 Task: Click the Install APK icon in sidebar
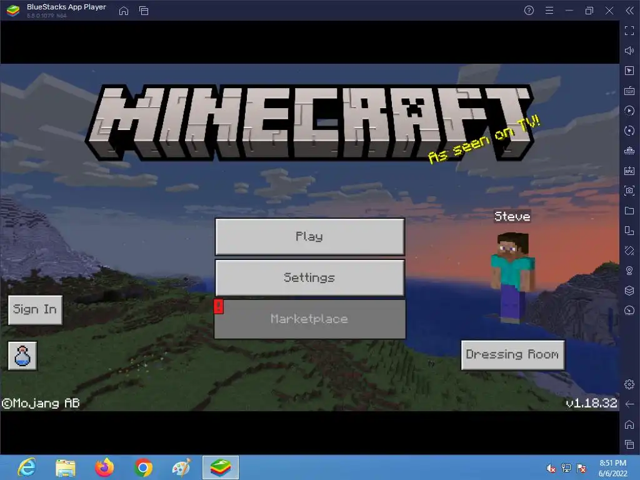629,171
